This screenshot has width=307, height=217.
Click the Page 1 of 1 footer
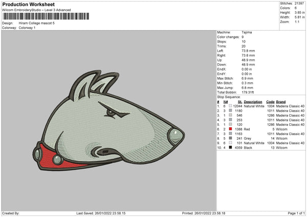[x=296, y=213]
